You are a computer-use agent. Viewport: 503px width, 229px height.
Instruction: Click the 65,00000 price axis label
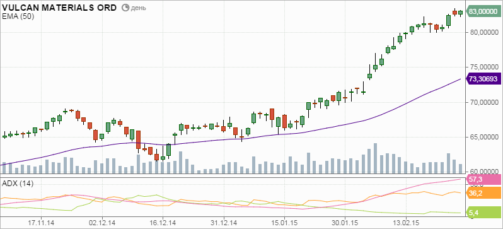(483, 137)
